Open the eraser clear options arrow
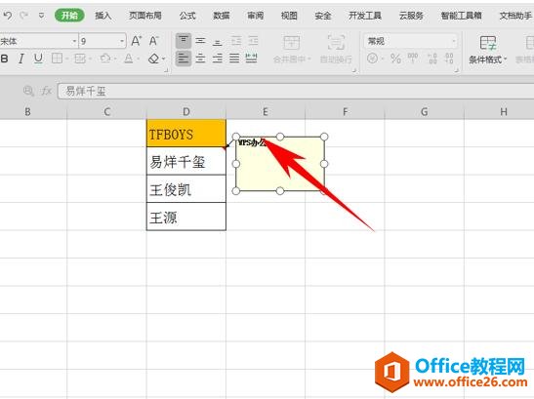The height and width of the screenshot is (399, 534). [x=163, y=59]
